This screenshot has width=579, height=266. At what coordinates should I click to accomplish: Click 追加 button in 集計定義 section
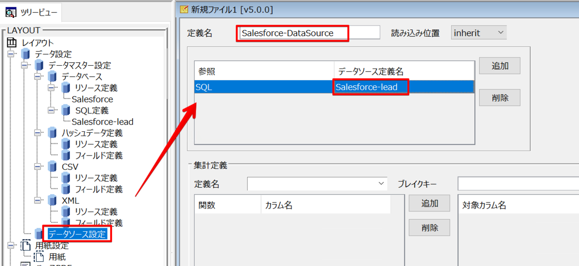(429, 203)
